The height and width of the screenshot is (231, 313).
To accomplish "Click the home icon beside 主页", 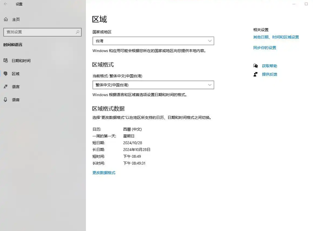I will (6, 19).
